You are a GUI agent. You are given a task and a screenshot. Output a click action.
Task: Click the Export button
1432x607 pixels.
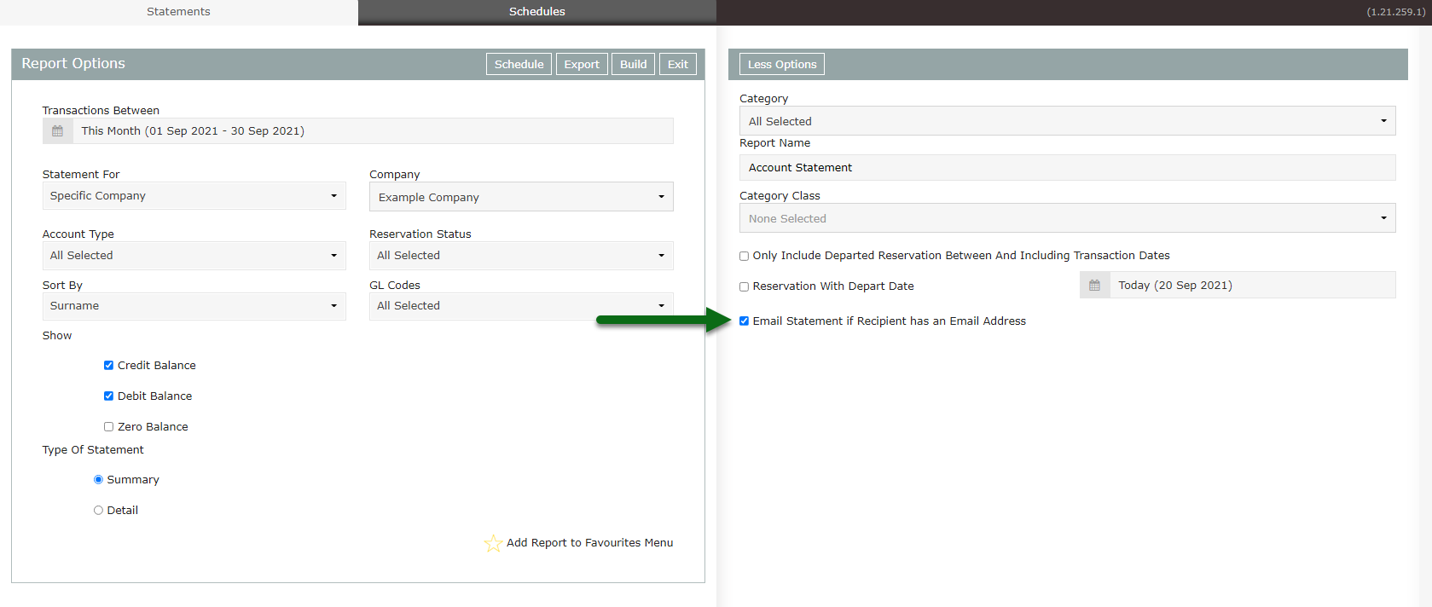point(582,64)
